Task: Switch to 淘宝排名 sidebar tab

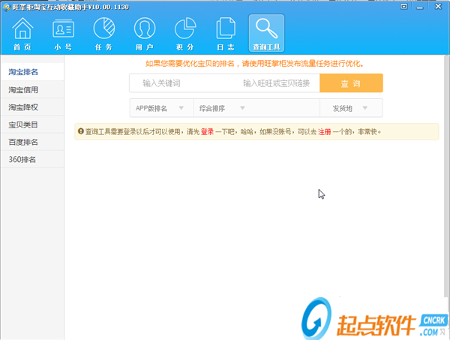Action: click(32, 72)
